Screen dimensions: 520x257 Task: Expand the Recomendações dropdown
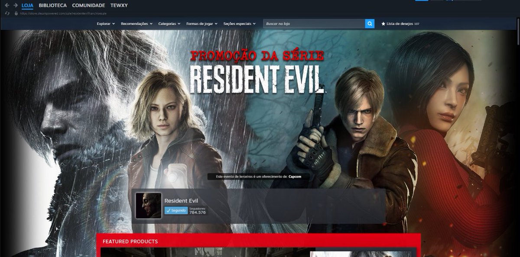[x=136, y=24]
